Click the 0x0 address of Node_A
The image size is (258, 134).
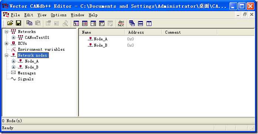click(x=130, y=39)
